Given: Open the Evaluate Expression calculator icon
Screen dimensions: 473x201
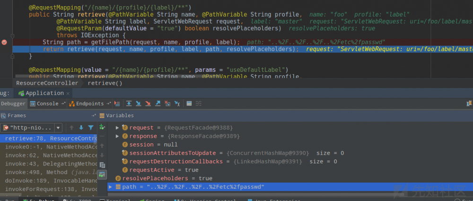Looking at the screenshot, I should (x=189, y=104).
